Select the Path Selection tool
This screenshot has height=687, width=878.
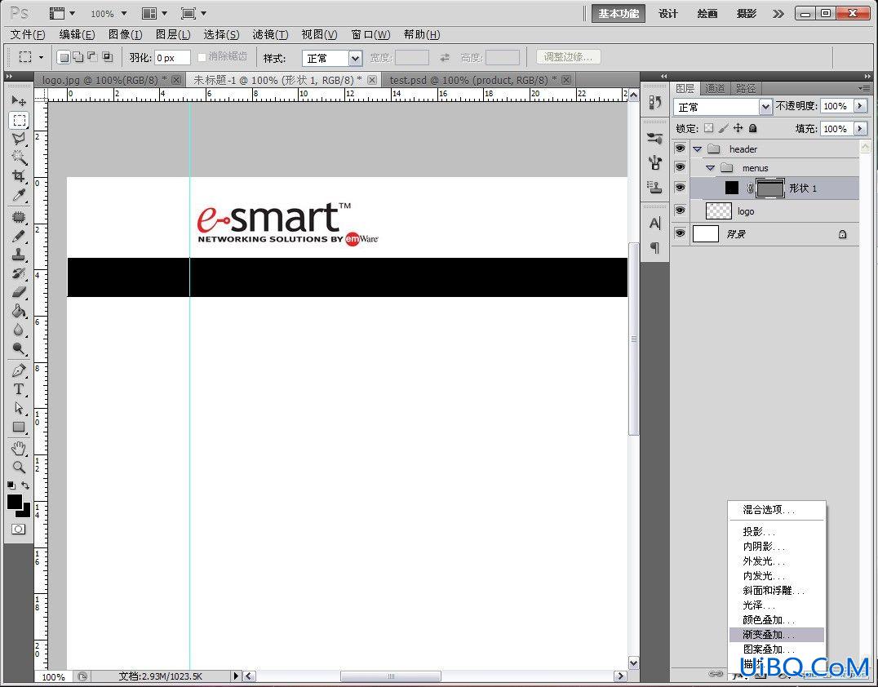tap(19, 408)
